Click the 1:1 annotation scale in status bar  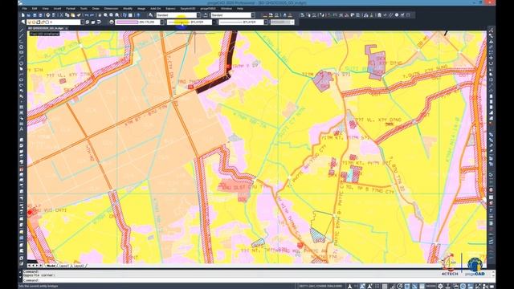click(356, 286)
